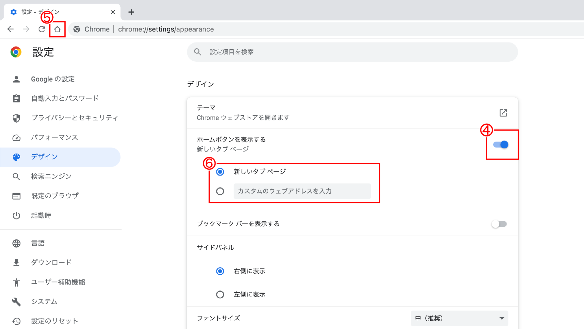Reload the page with the refresh icon
This screenshot has width=584, height=329.
(42, 29)
